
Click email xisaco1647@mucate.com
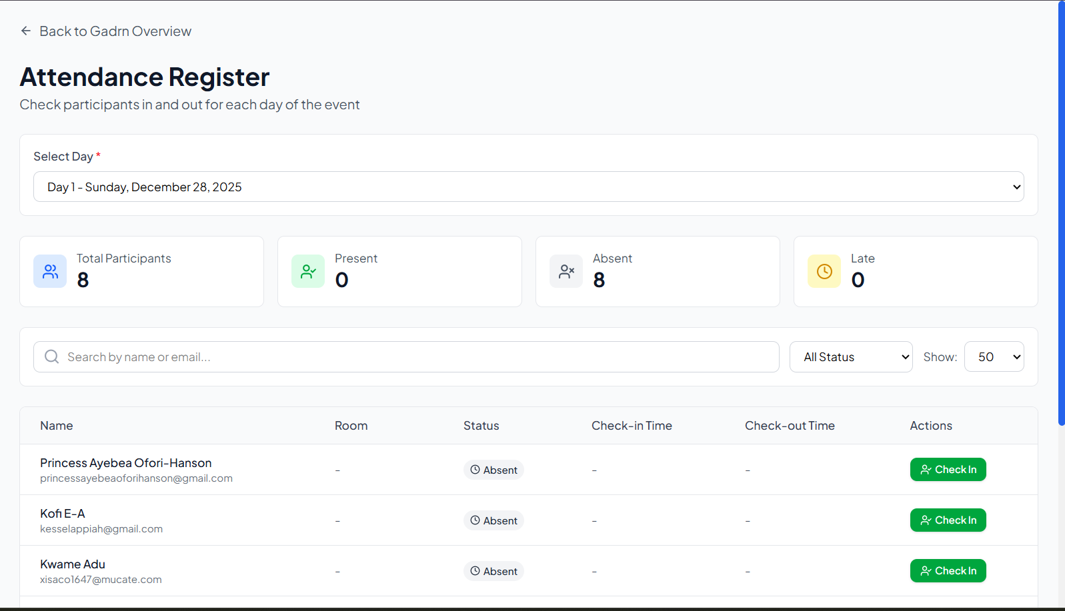click(101, 580)
